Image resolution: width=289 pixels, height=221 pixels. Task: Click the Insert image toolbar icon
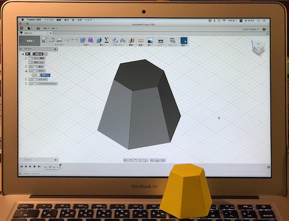(150, 40)
